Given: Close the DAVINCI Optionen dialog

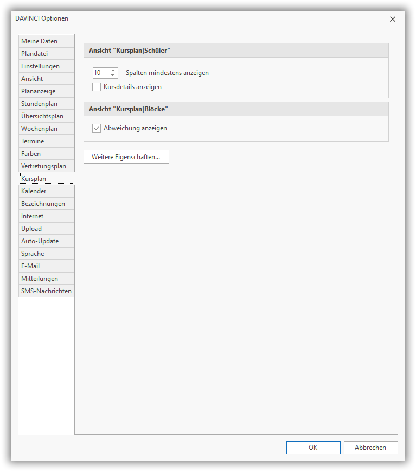Looking at the screenshot, I should 393,19.
